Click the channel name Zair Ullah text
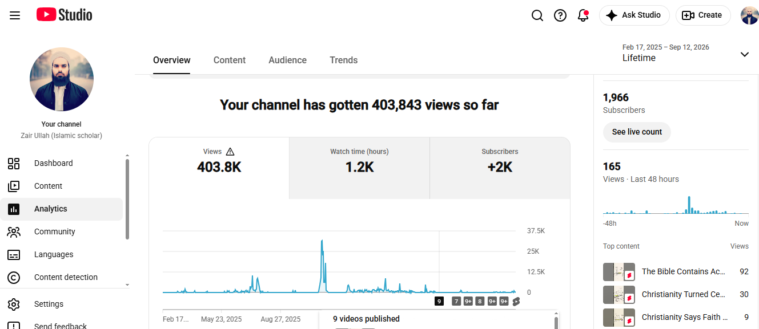This screenshot has width=759, height=329. click(x=61, y=136)
